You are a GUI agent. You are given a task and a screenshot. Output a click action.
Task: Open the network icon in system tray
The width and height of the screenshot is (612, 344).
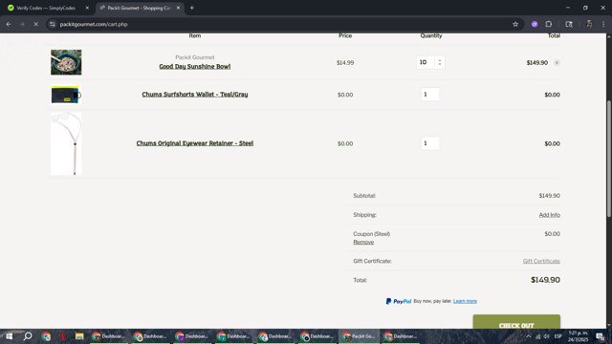pyautogui.click(x=537, y=336)
